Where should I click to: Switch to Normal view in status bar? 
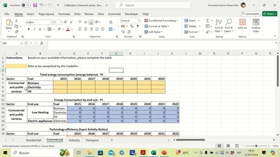click(220, 146)
